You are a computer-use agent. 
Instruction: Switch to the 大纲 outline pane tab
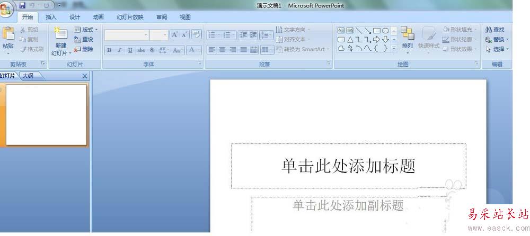[x=29, y=76]
